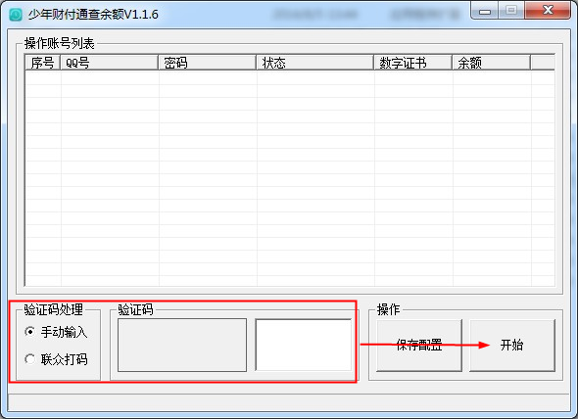The width and height of the screenshot is (578, 419).
Task: Click the green app icon in title bar
Action: pyautogui.click(x=16, y=15)
